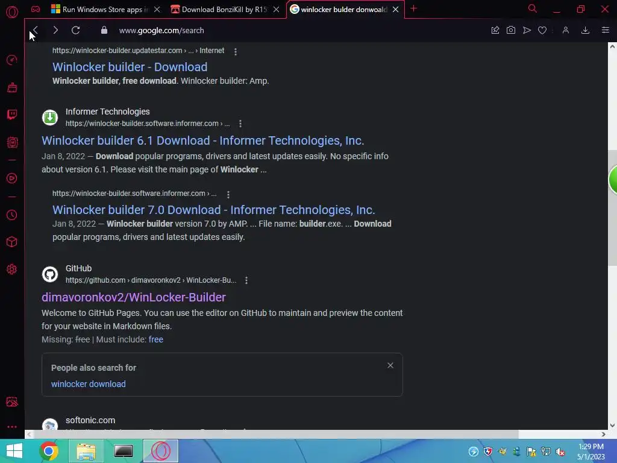
Task: Open a new tab with plus button
Action: click(413, 8)
